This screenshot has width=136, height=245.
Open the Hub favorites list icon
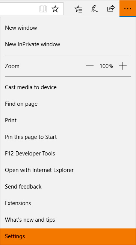(78, 9)
